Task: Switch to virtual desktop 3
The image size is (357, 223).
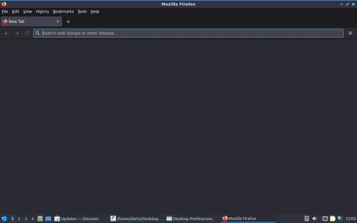Action: 26,219
